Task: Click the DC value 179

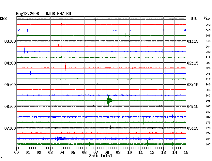Action: pos(208,128)
